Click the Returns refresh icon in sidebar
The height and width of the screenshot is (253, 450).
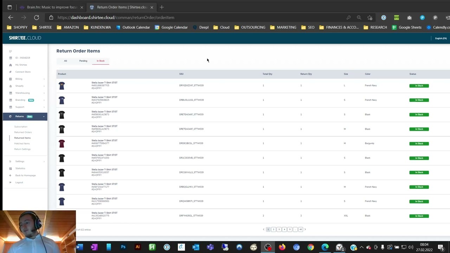point(10,116)
